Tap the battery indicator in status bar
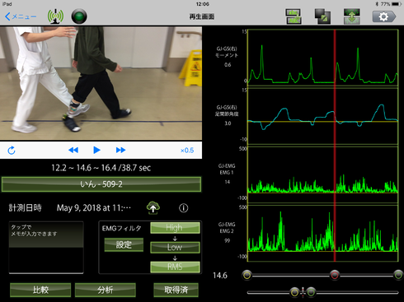This screenshot has width=404, height=302. point(397,4)
